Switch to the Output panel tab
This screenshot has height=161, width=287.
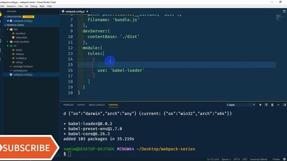coord(81,105)
